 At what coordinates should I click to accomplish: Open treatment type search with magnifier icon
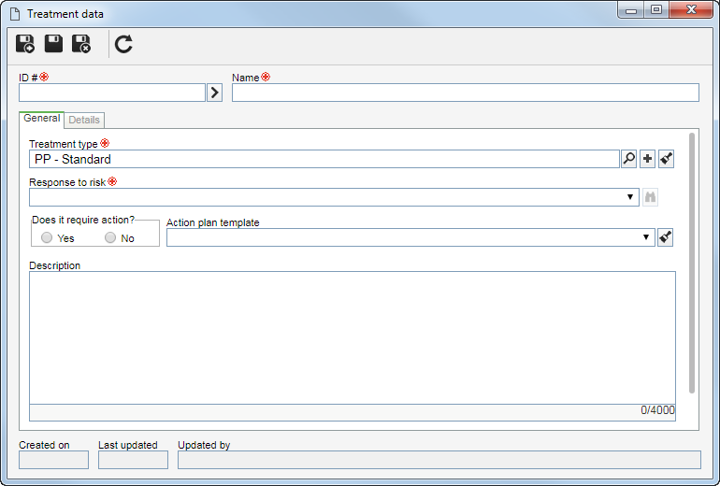coord(628,159)
